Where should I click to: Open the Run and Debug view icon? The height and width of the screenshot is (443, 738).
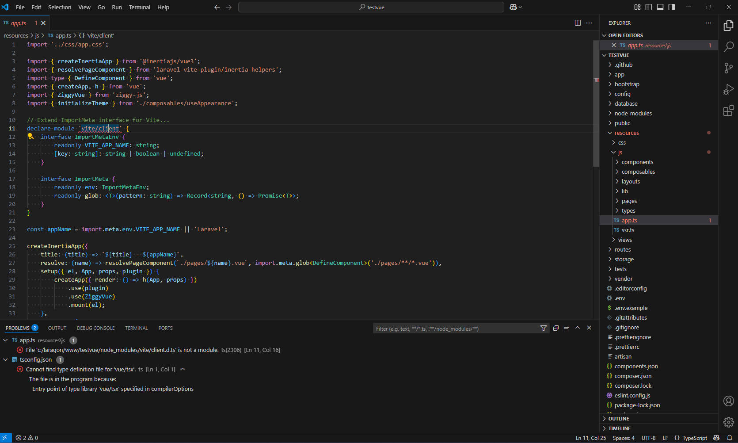coord(728,89)
